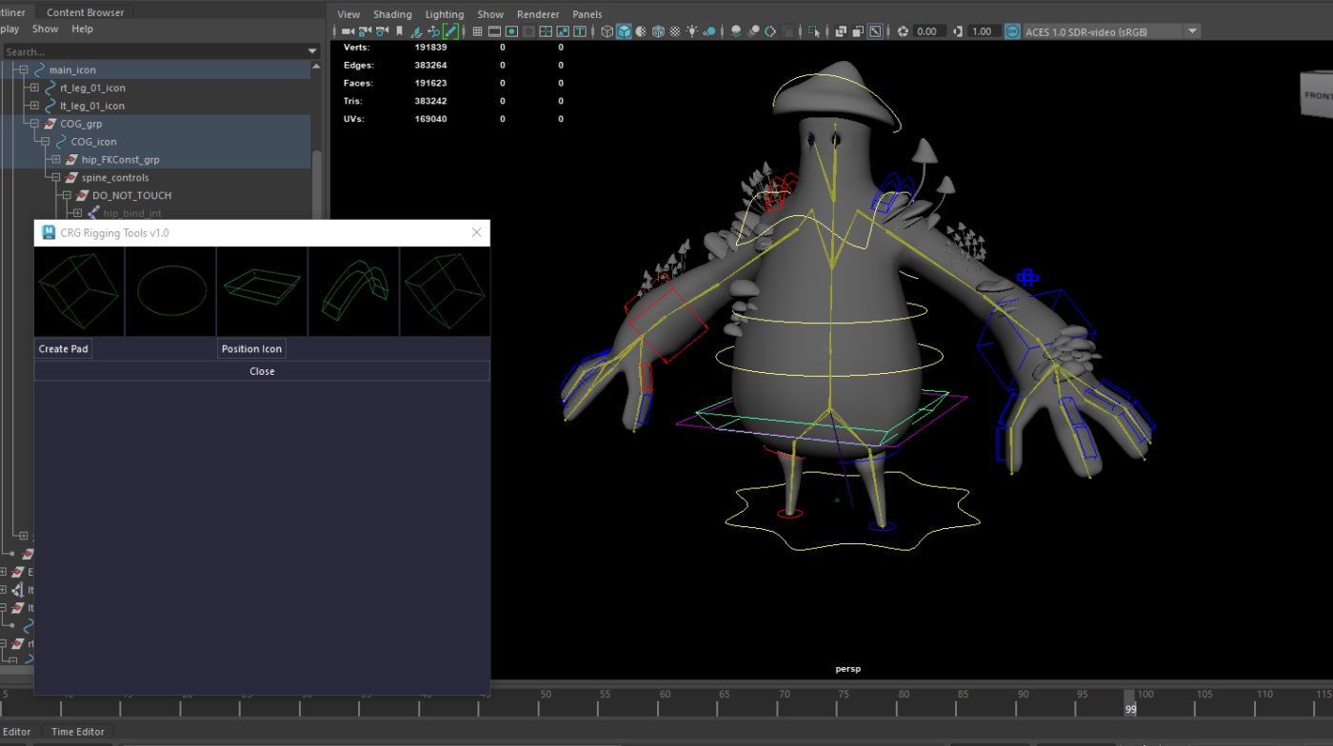Click the highlighted Grease Pencil icon

(450, 31)
